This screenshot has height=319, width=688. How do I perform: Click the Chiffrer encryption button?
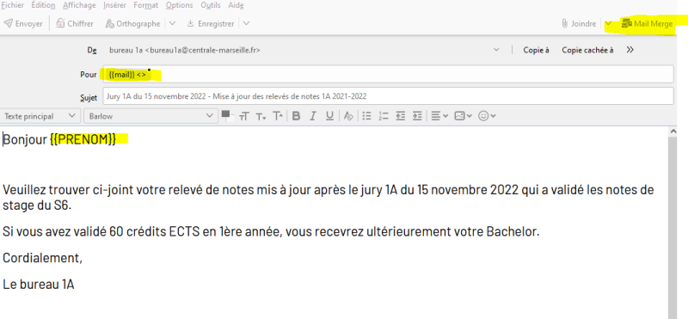click(75, 24)
